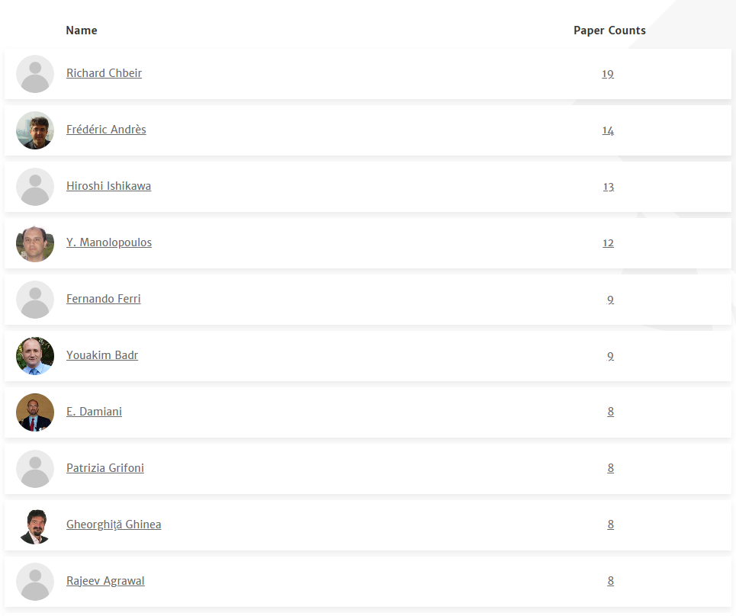This screenshot has height=616, width=736.
Task: Open the Frédéric Andrès name link
Action: pyautogui.click(x=106, y=130)
